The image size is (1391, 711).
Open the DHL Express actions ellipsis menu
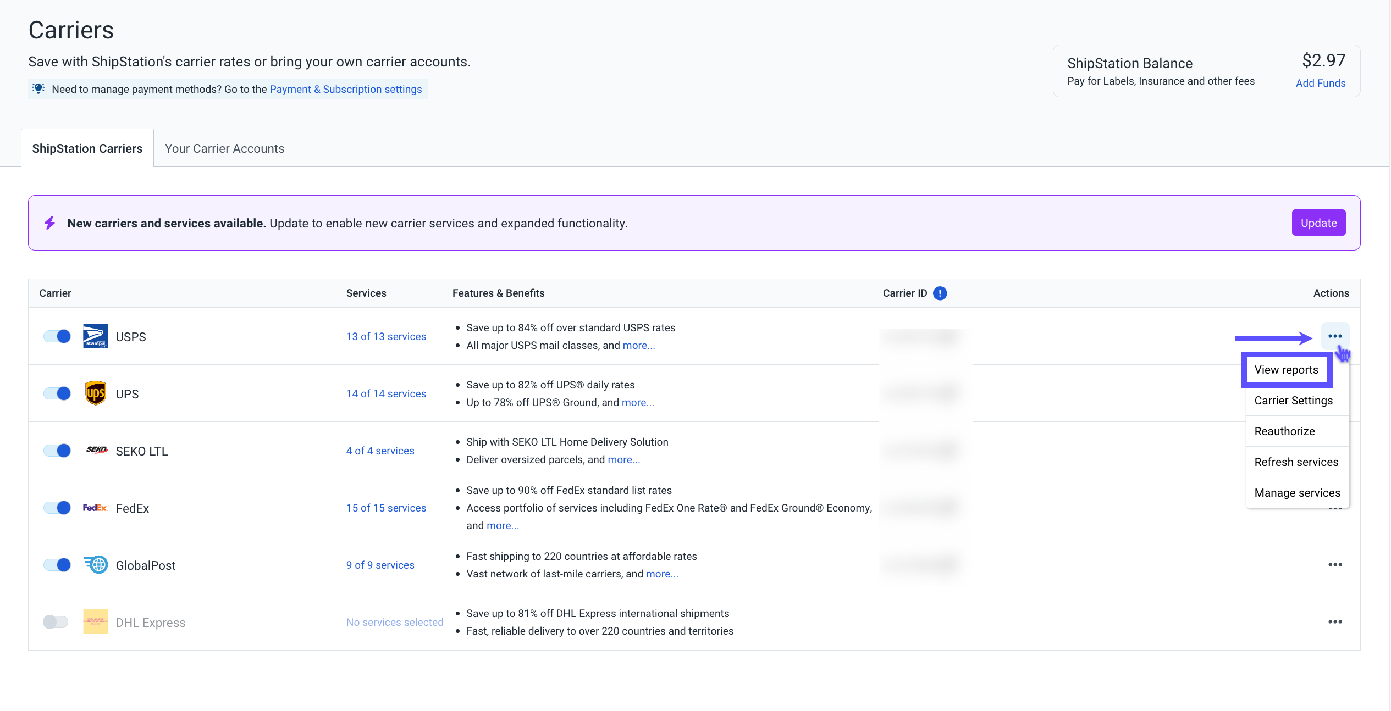pyautogui.click(x=1335, y=622)
